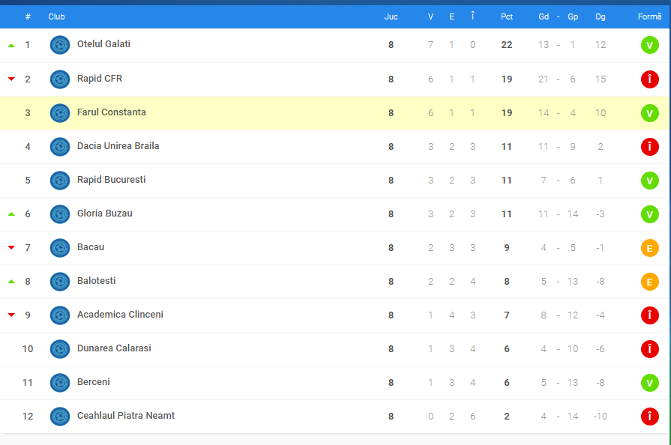671x445 pixels.
Task: Click the Formă column header
Action: 649,16
